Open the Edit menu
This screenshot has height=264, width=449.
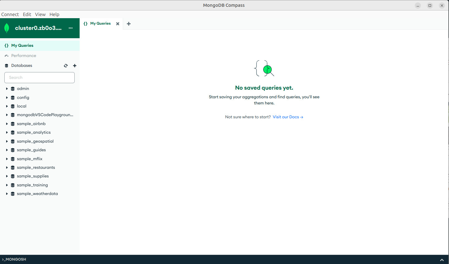point(27,14)
